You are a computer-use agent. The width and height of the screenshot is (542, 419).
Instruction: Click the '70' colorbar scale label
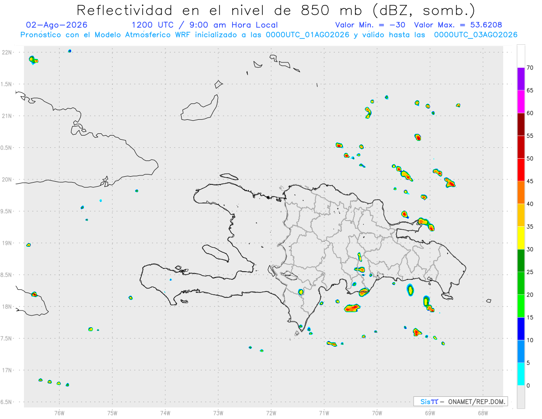[530, 68]
